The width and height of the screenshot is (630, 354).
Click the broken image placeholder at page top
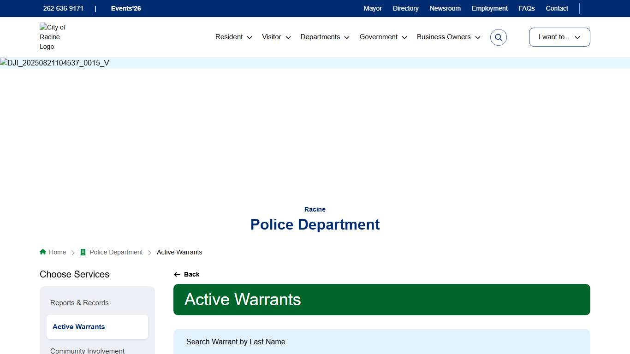pos(54,63)
